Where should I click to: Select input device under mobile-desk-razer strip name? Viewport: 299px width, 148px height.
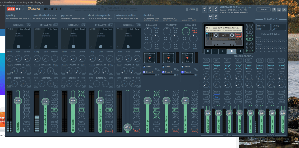click(x=46, y=19)
